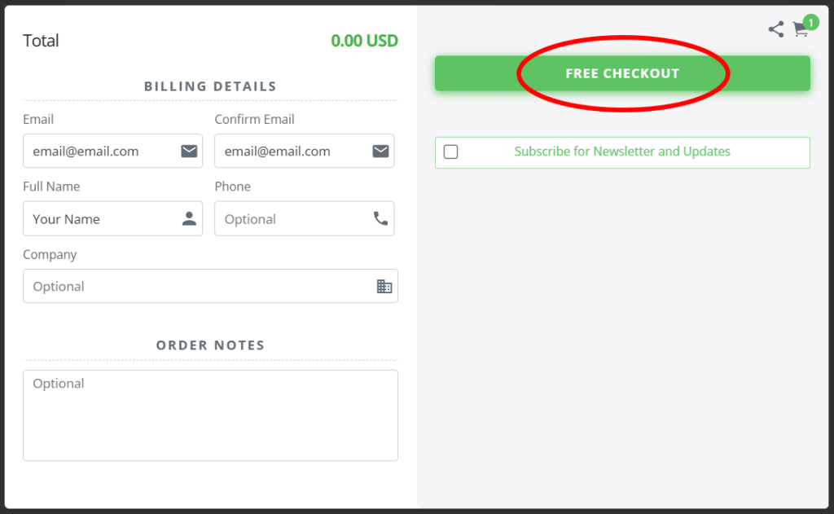This screenshot has width=834, height=514.
Task: Click the cart item count badge
Action: (810, 22)
